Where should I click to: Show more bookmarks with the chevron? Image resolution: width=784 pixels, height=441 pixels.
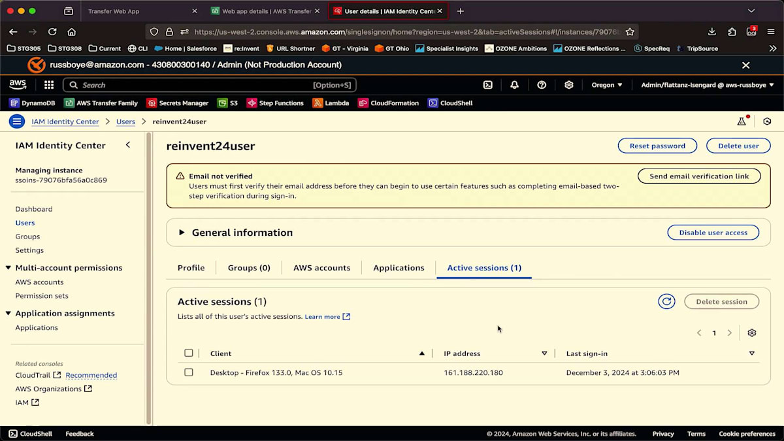pos(773,48)
